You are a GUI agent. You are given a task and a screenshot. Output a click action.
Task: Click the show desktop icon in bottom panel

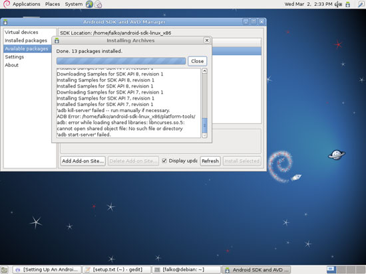click(5, 270)
